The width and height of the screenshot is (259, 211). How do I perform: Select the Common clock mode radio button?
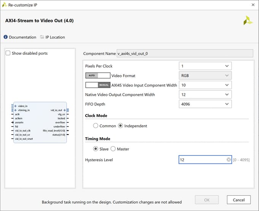95,126
